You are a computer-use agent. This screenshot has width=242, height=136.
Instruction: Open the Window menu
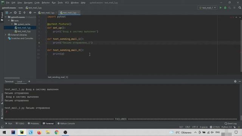[x=75, y=3]
